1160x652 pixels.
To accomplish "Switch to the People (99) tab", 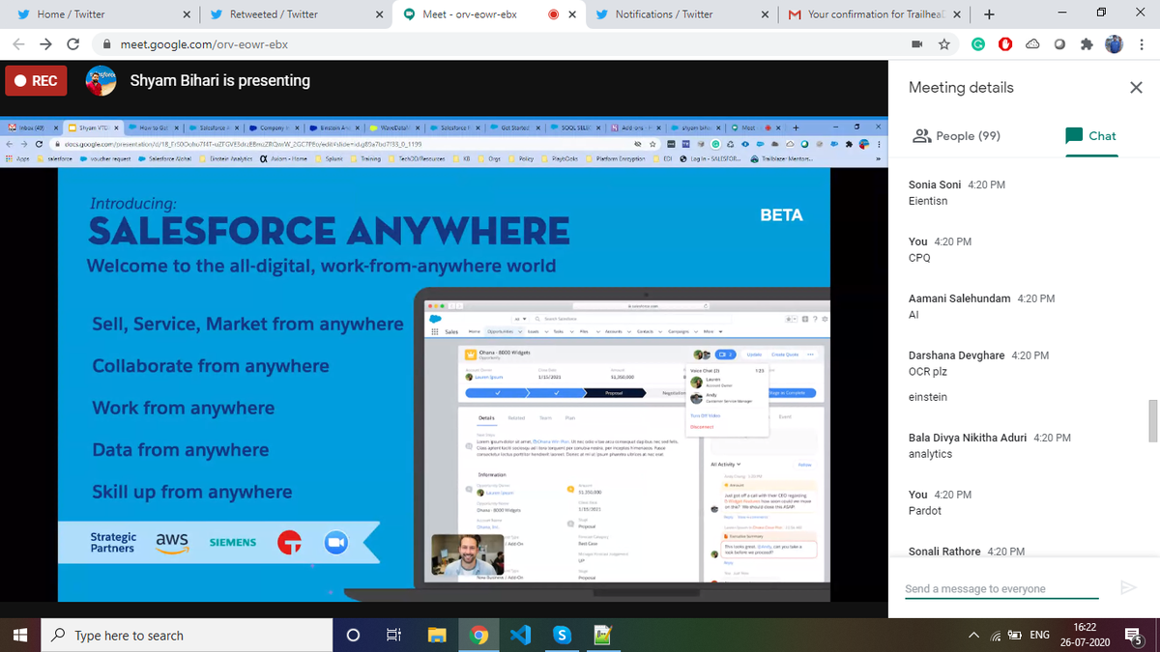I will (957, 136).
